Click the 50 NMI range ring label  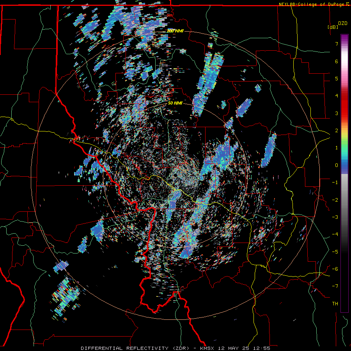pos(175,103)
